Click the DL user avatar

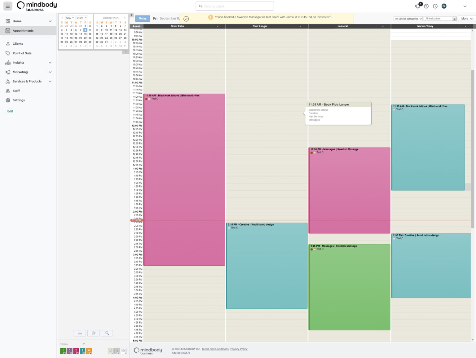coord(444,6)
